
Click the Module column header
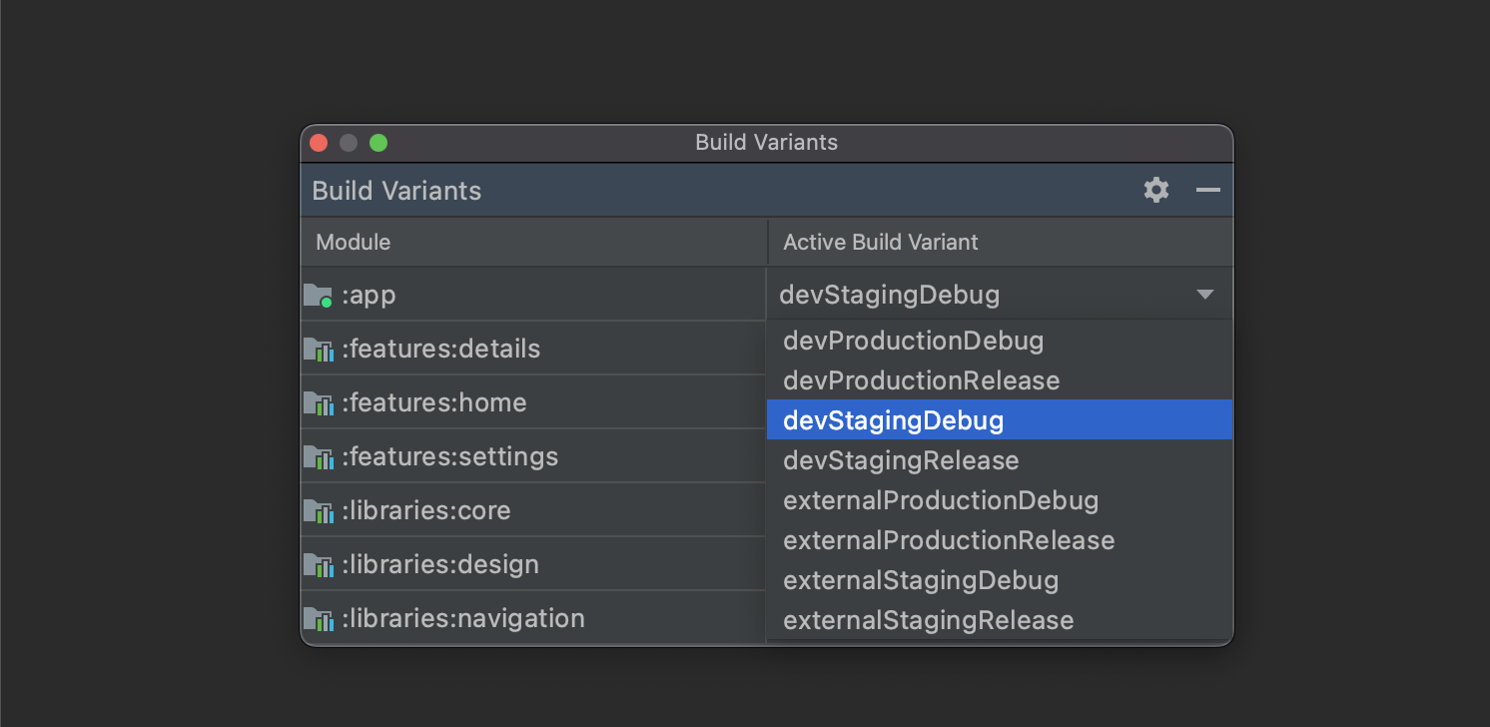click(354, 242)
